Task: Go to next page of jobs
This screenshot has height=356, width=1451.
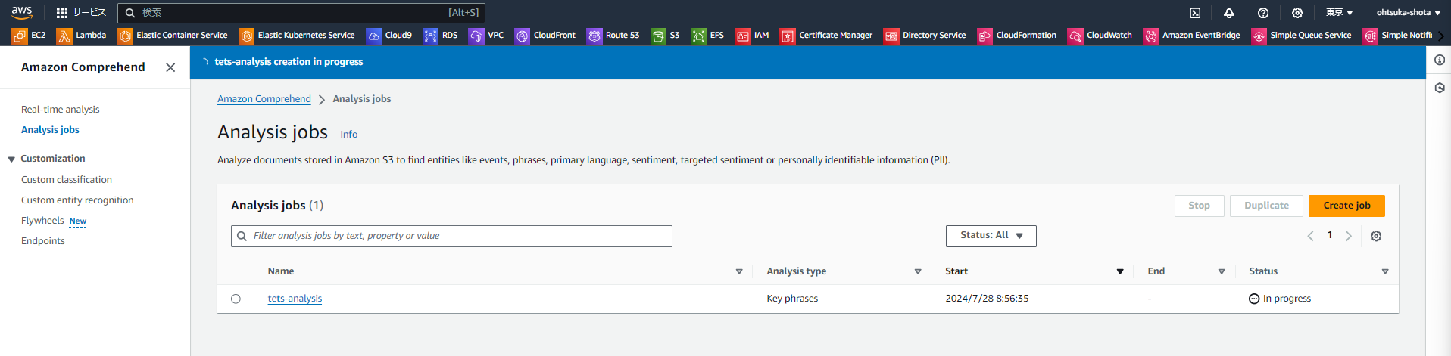Action: click(1349, 236)
